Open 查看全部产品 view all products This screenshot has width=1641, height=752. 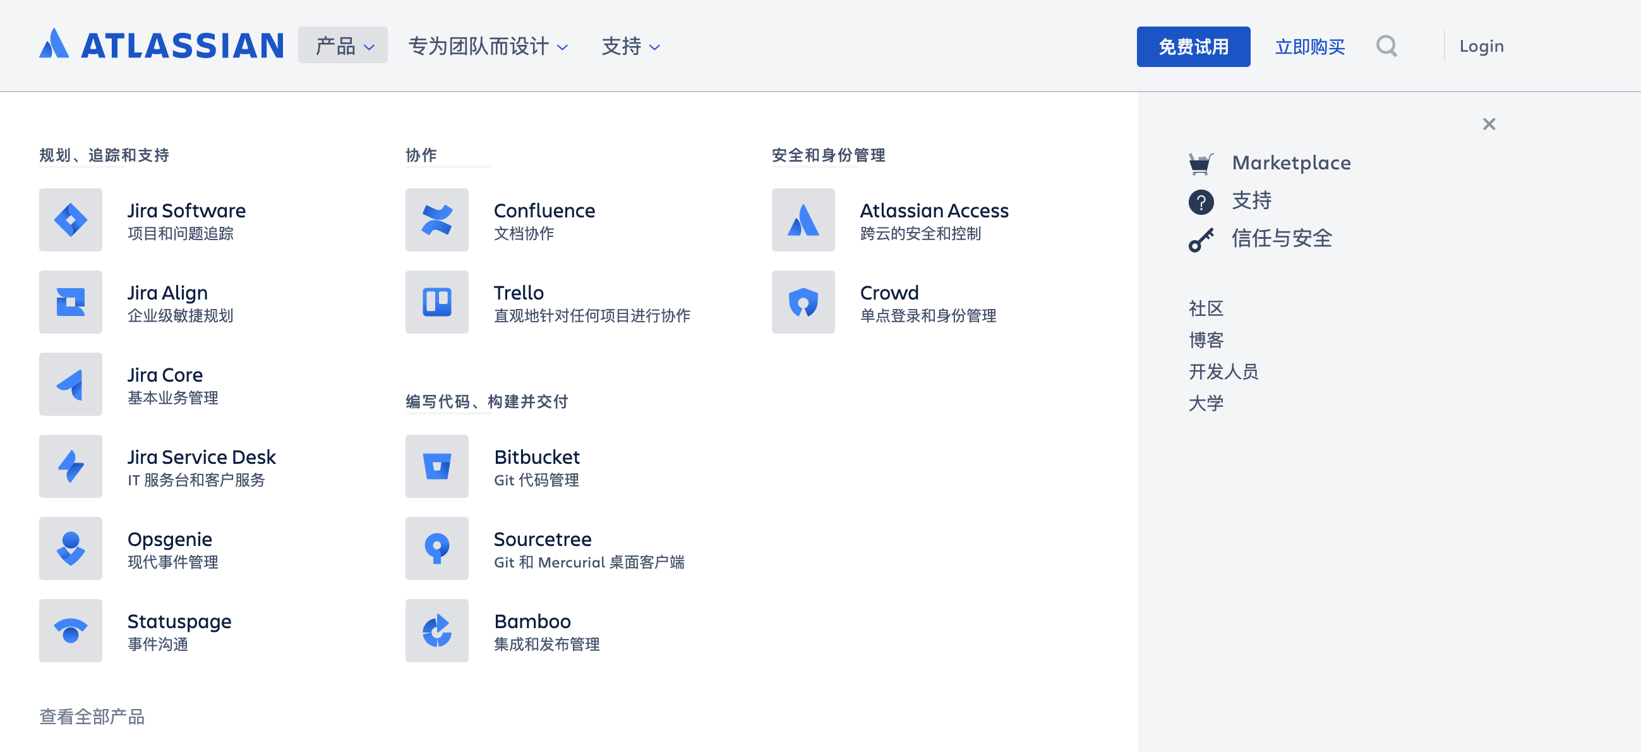coord(92,717)
